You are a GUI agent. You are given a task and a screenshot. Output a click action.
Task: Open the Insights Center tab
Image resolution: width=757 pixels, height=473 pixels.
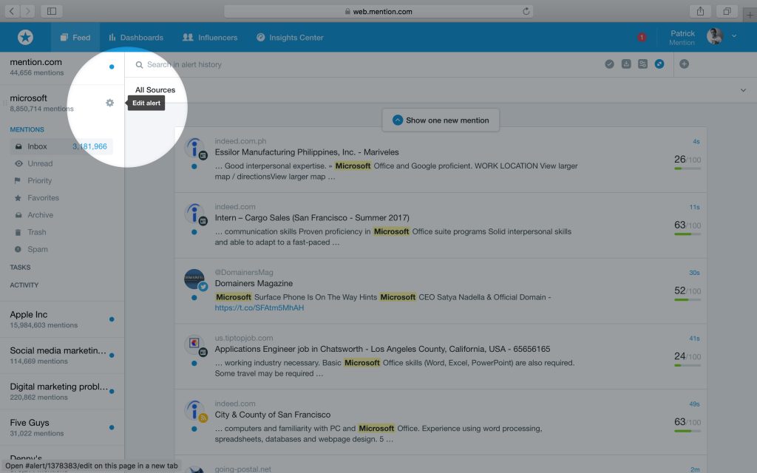point(290,37)
